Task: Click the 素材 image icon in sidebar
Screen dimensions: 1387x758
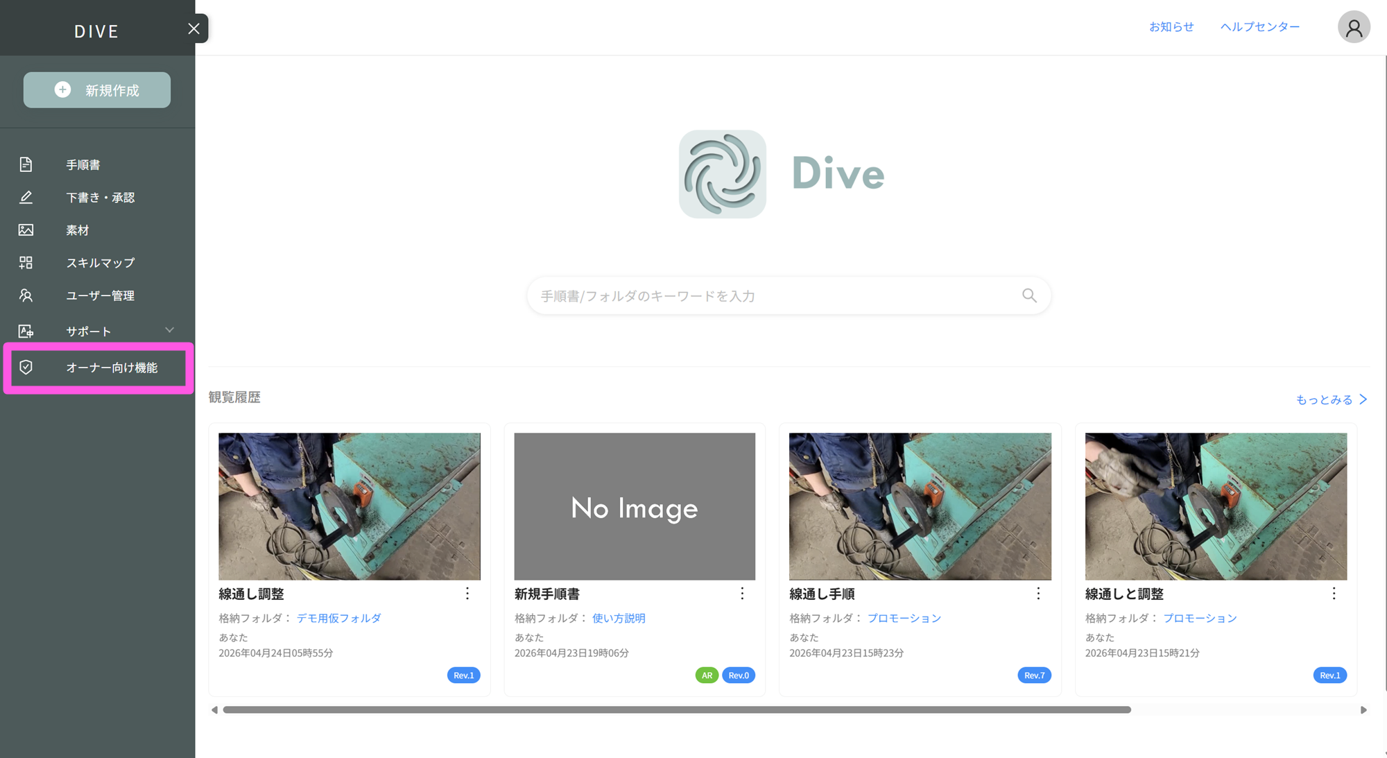Action: (26, 230)
